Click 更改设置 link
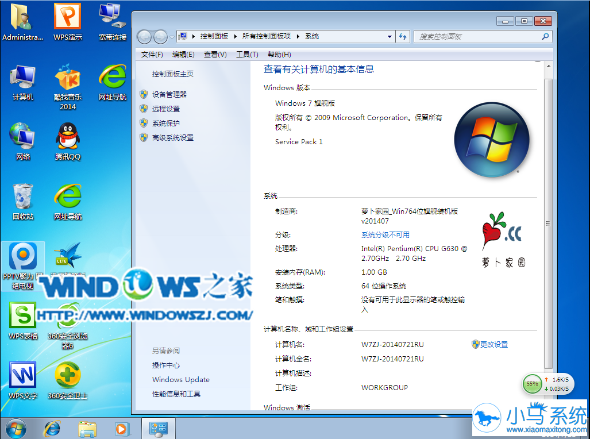The height and width of the screenshot is (439, 590). (x=493, y=345)
